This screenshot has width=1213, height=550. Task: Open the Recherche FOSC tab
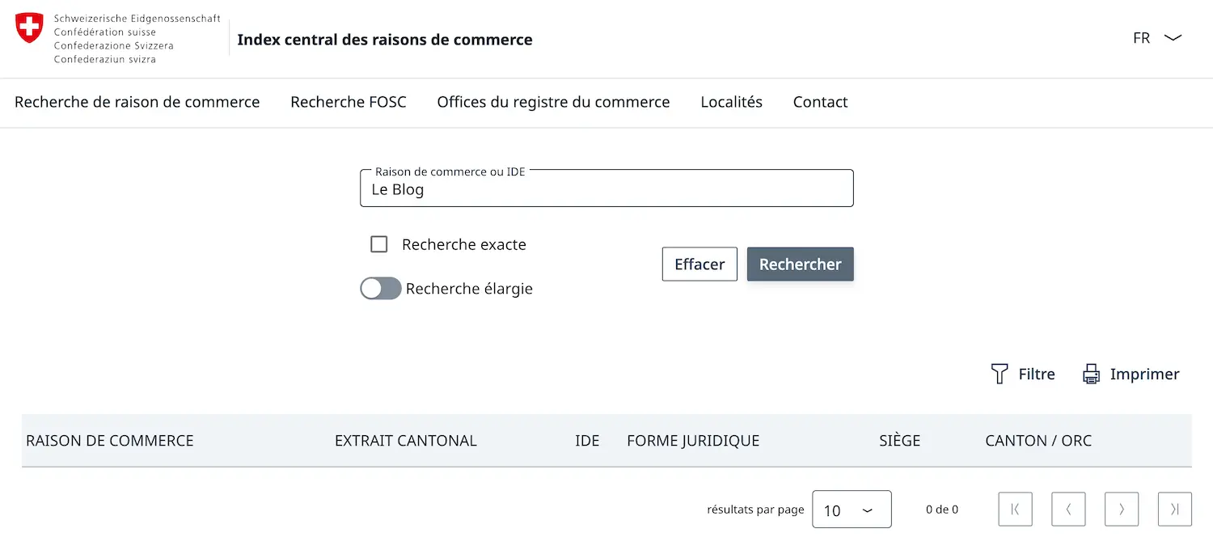349,102
